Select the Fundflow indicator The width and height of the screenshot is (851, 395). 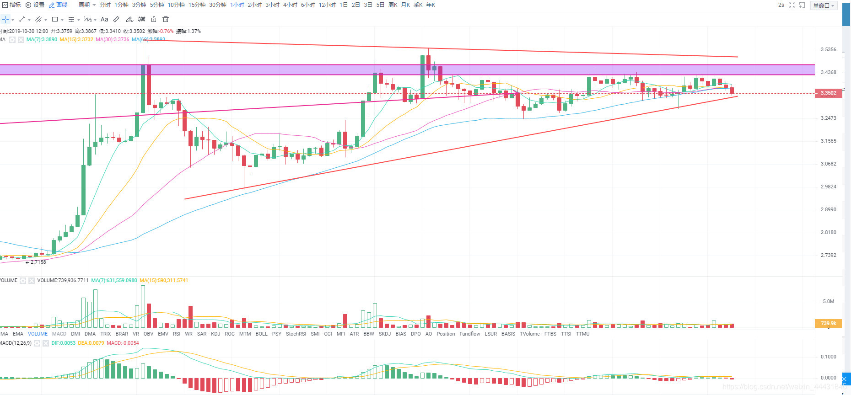tap(470, 334)
